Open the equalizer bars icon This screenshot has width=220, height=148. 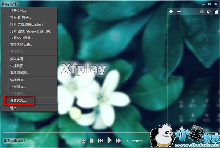[216, 12]
